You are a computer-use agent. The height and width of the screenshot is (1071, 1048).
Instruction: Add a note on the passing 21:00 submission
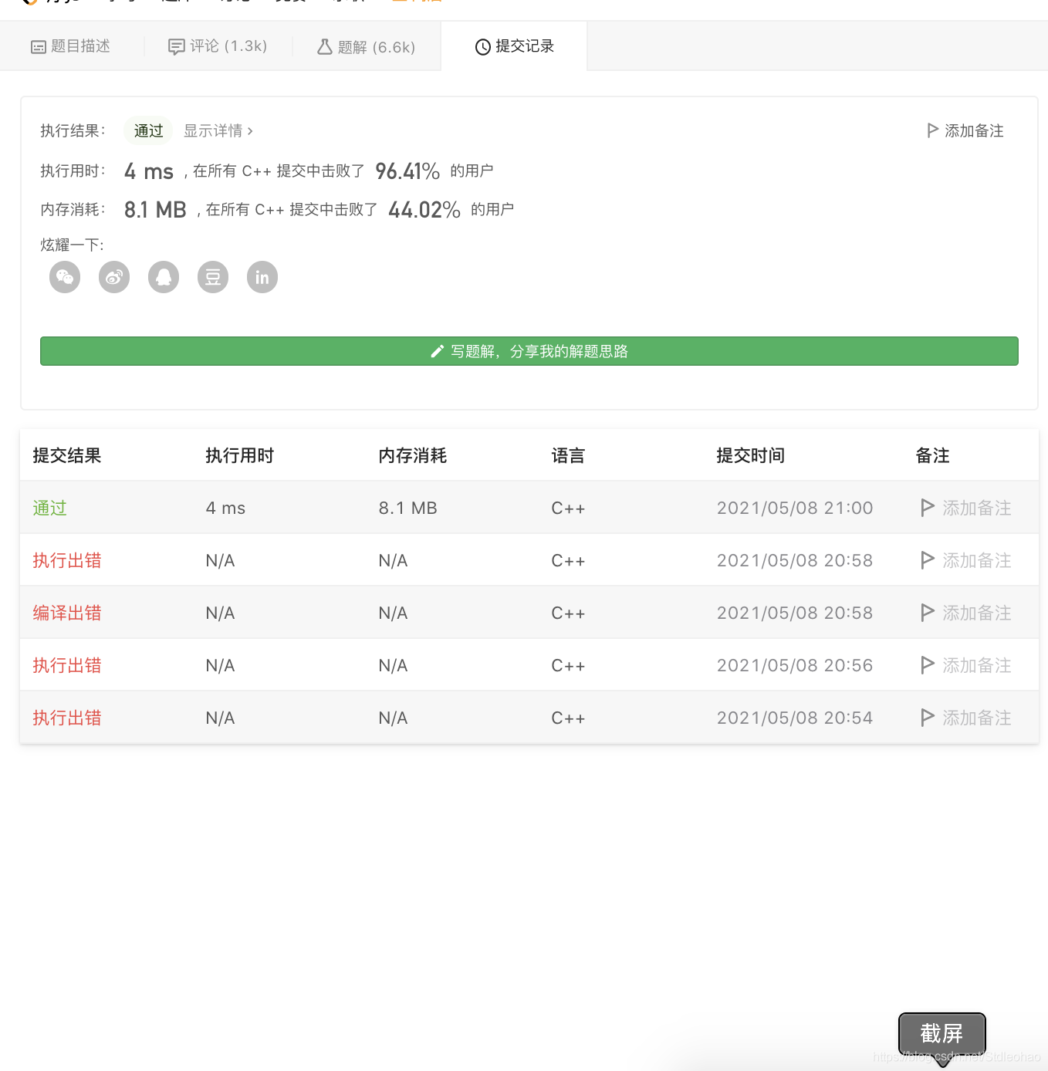pyautogui.click(x=976, y=507)
